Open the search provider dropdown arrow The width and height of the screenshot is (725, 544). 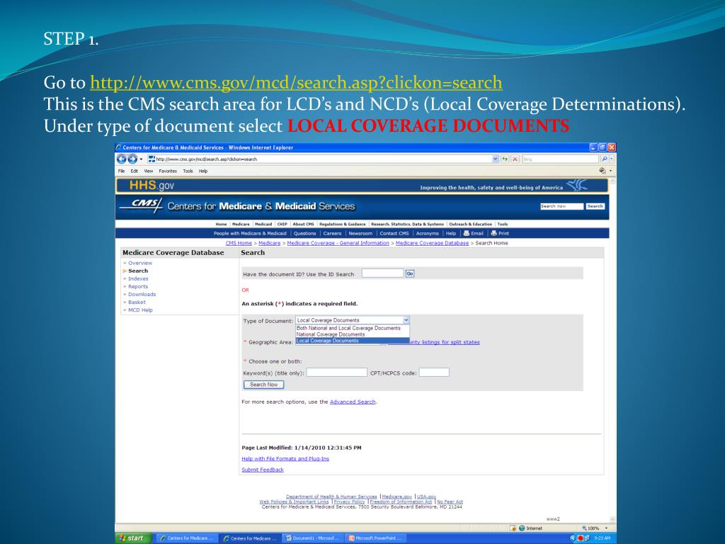click(x=611, y=159)
